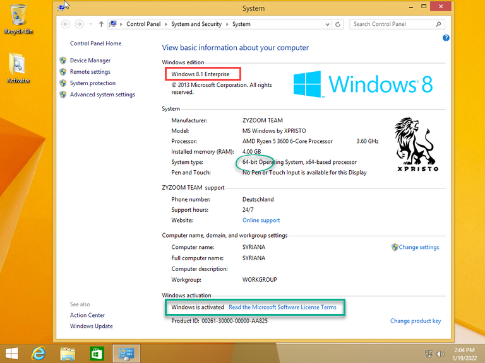The width and height of the screenshot is (485, 363).
Task: Select the Activator folder on desktop
Action: click(18, 68)
